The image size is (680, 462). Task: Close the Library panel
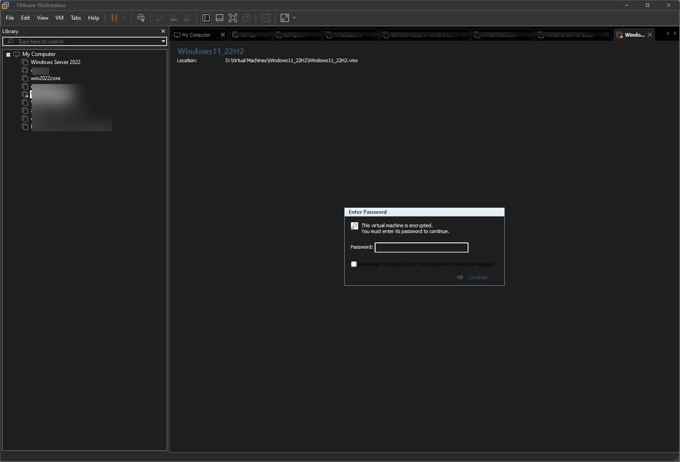pyautogui.click(x=163, y=31)
